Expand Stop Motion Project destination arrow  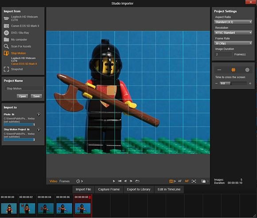coord(39,130)
